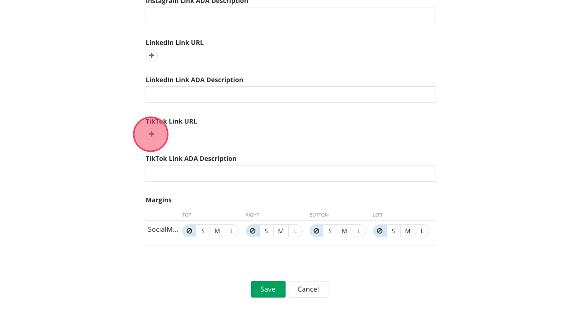561x313 pixels.
Task: Select no-margin icon for Top margin
Action: pos(189,231)
